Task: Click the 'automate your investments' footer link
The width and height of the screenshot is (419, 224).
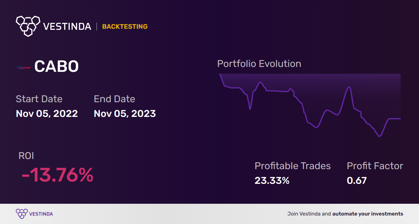Action: click(368, 214)
